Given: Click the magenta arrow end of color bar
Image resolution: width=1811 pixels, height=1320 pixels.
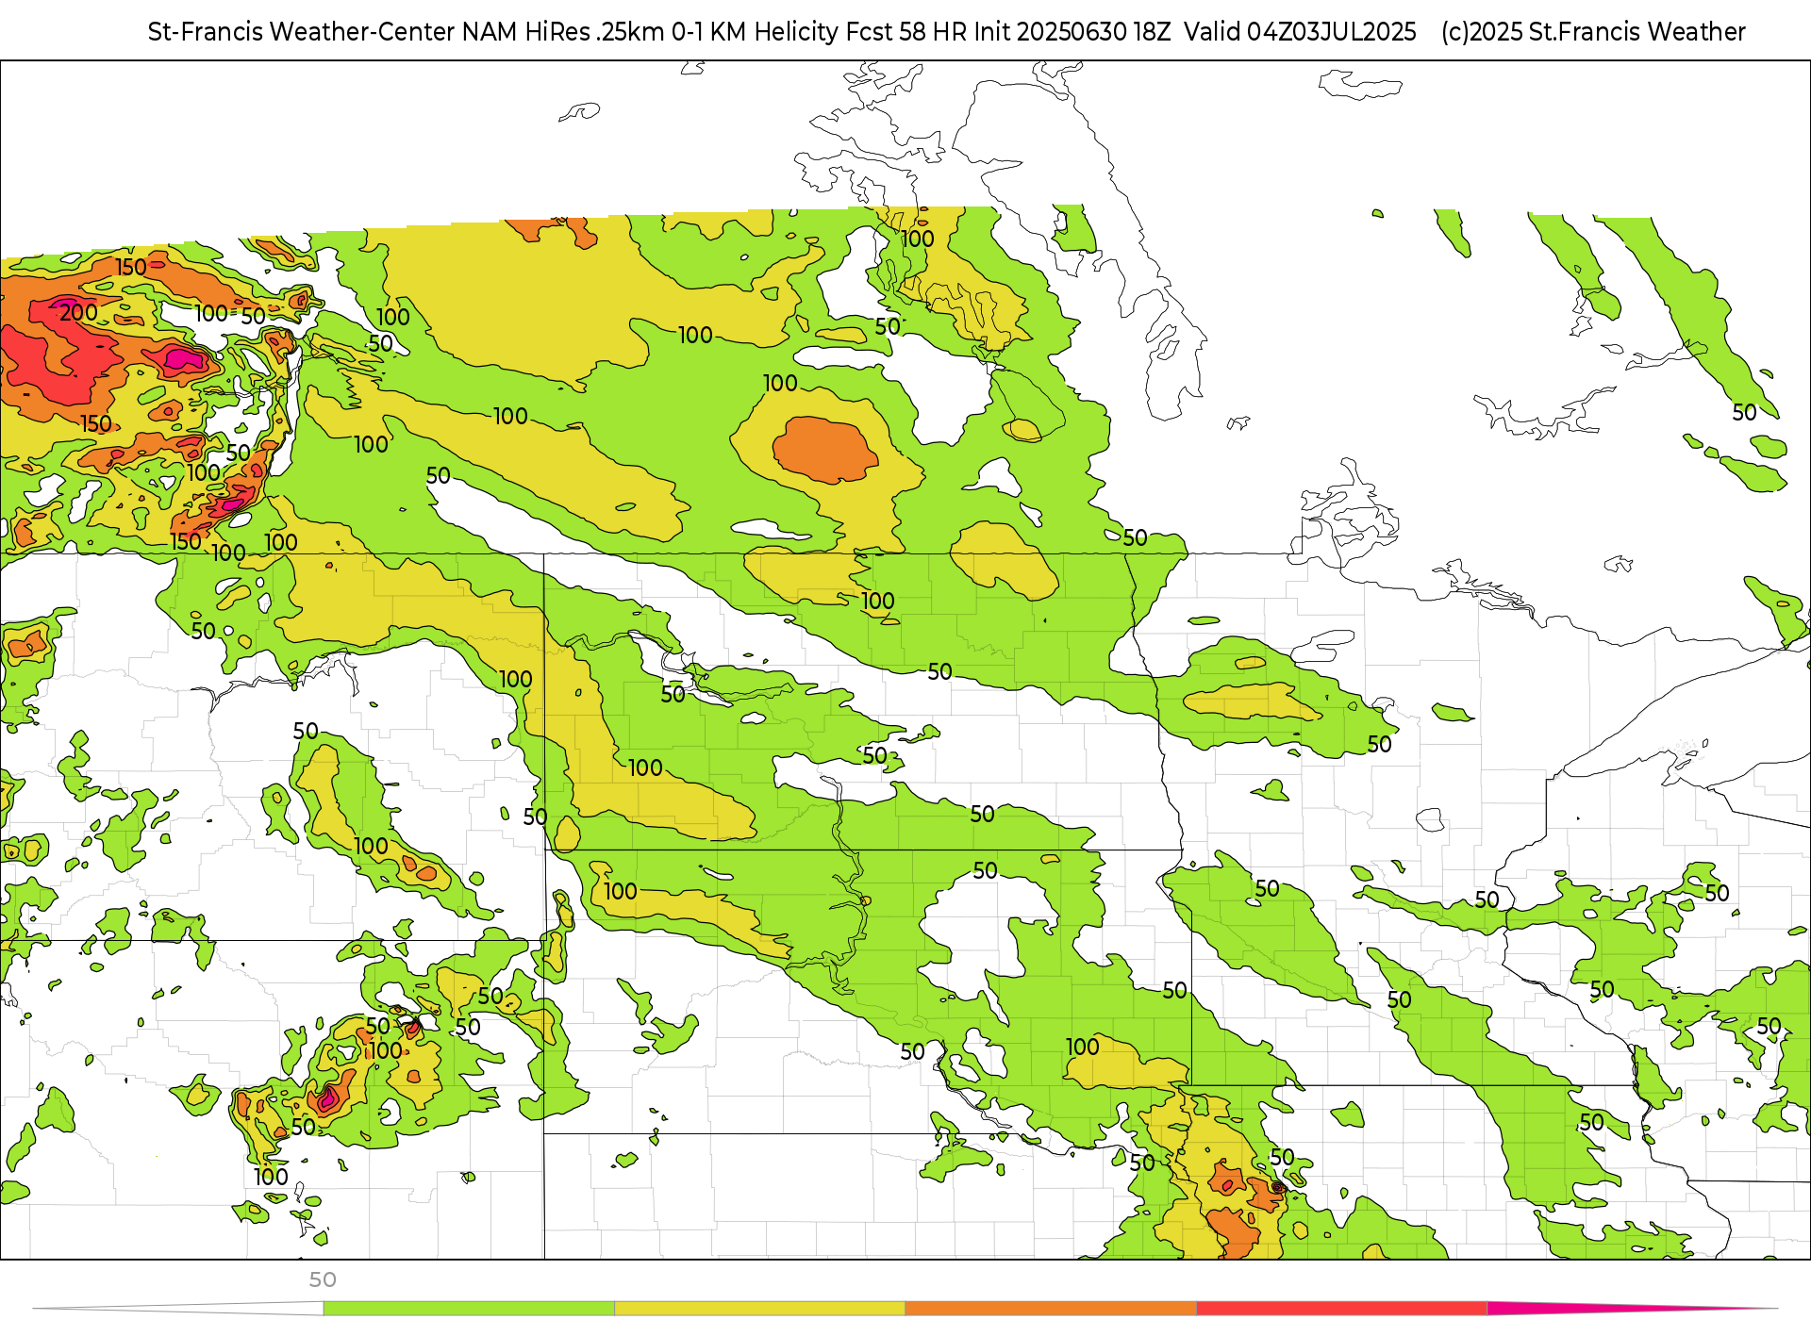Looking at the screenshot, I should [x=1632, y=1308].
